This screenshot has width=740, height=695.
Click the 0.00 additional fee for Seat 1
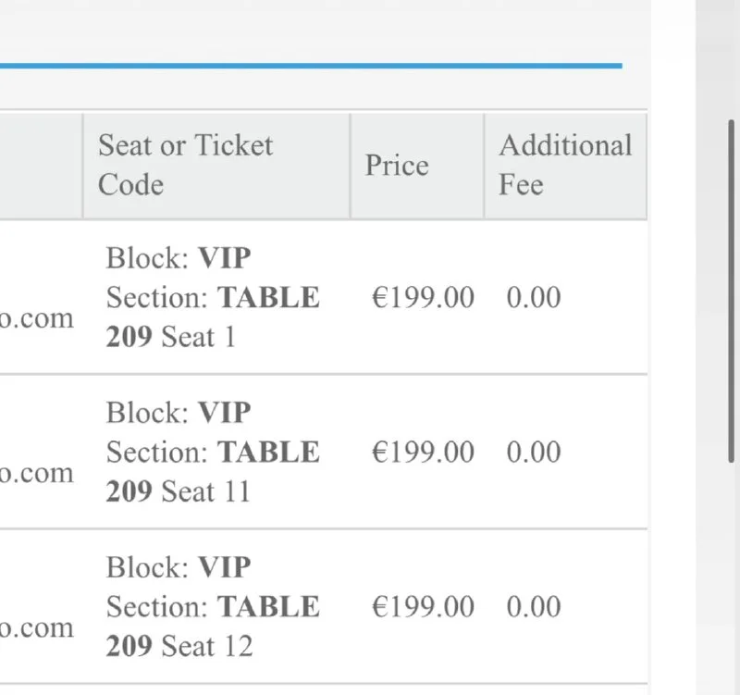[534, 298]
